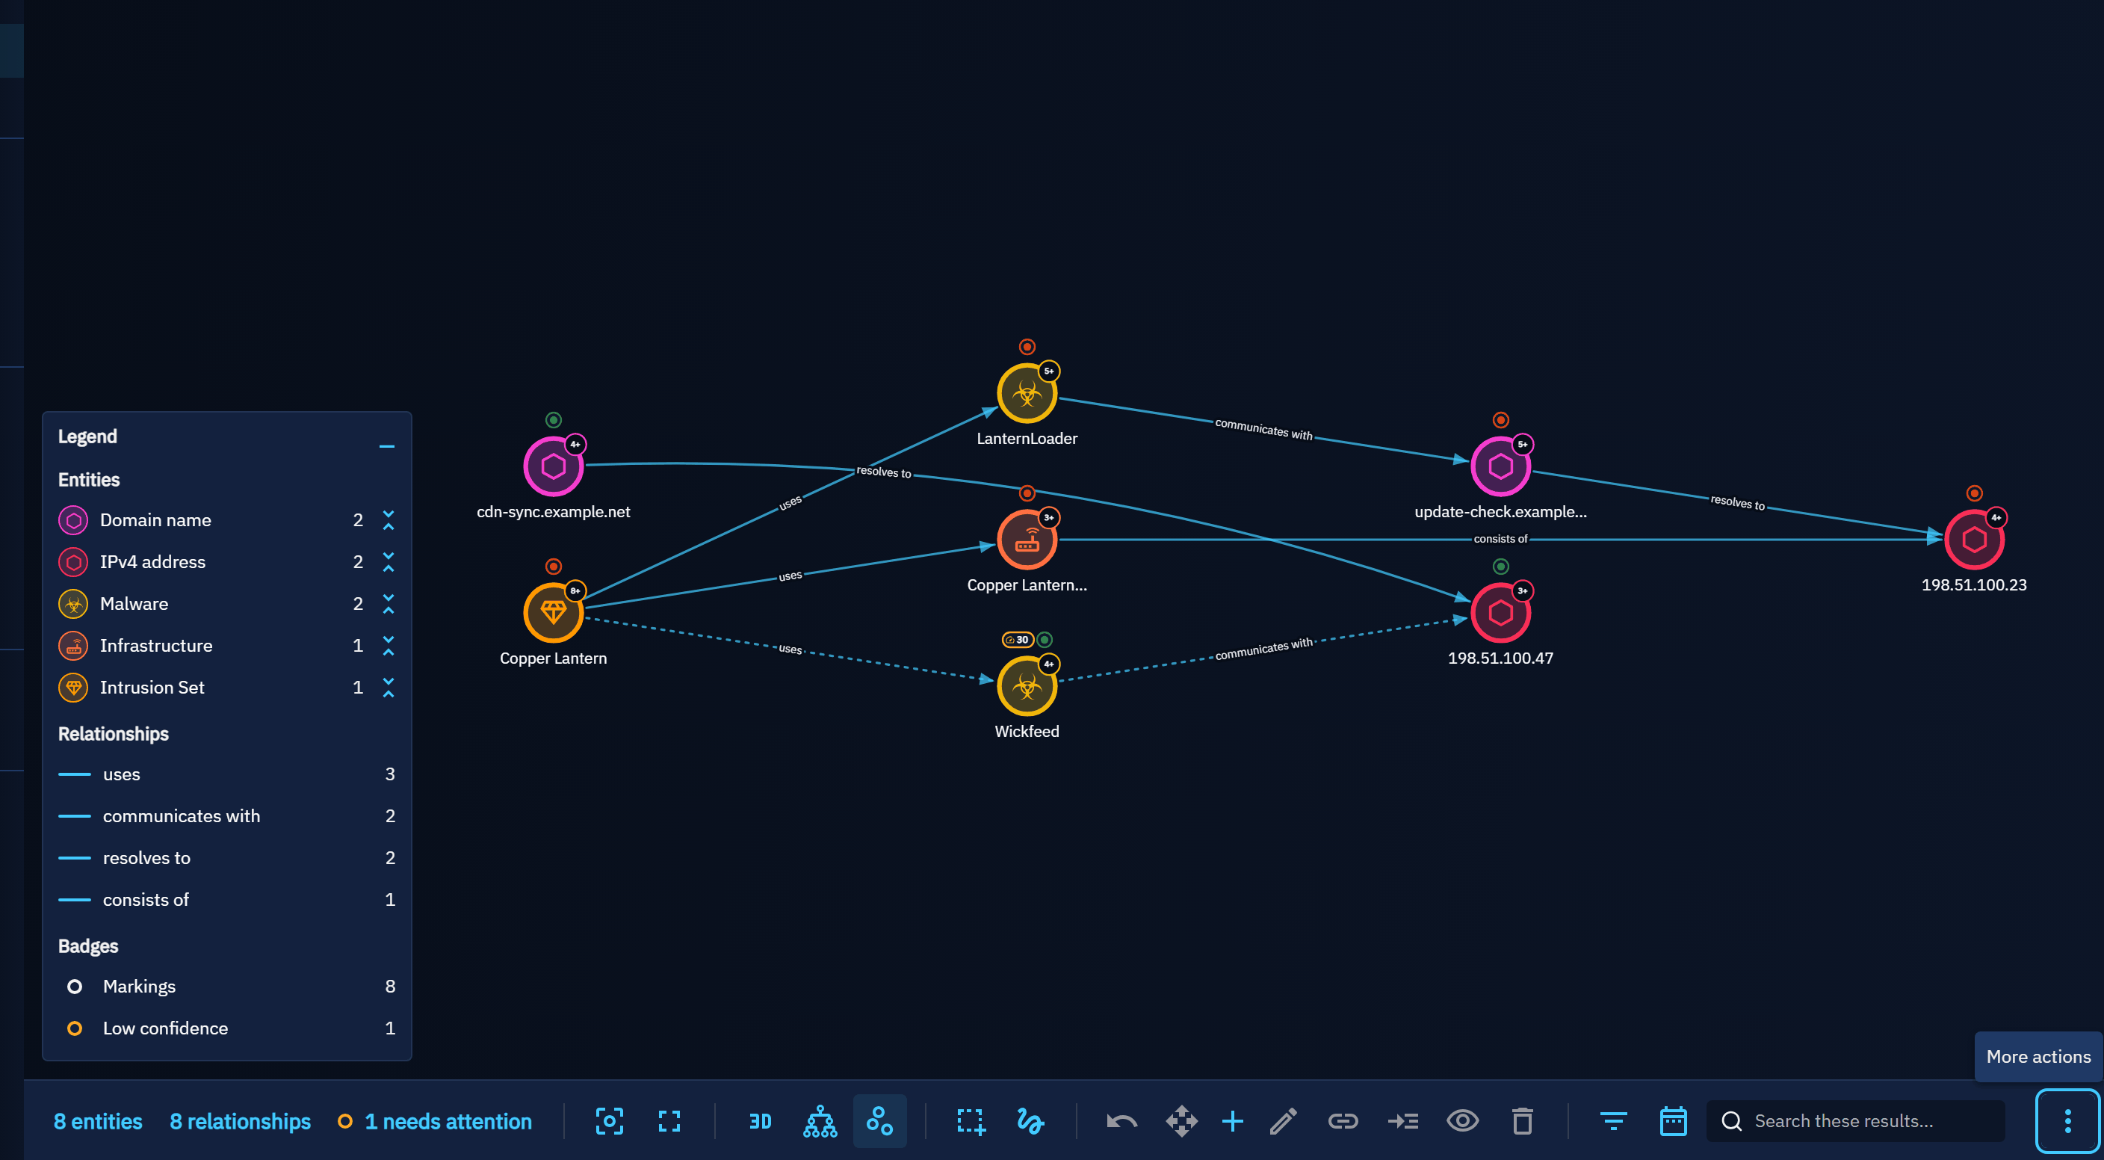
Task: Select the LanternLoader malware node
Action: coord(1027,393)
